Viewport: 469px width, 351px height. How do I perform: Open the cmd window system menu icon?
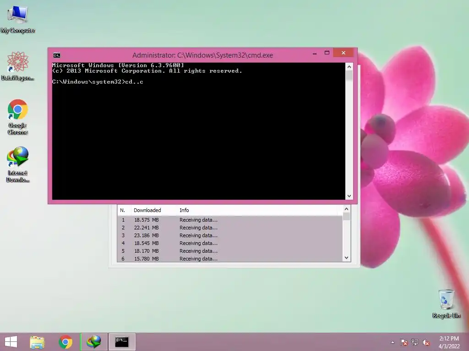pyautogui.click(x=56, y=55)
